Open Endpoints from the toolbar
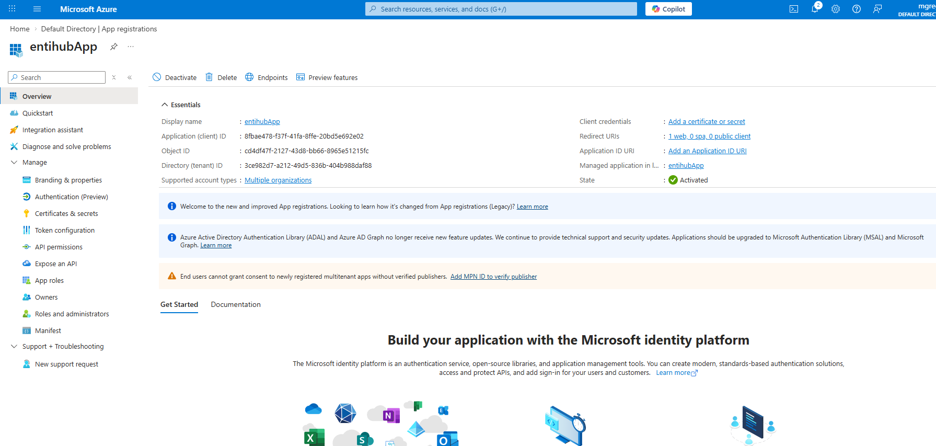936x446 pixels. [267, 77]
